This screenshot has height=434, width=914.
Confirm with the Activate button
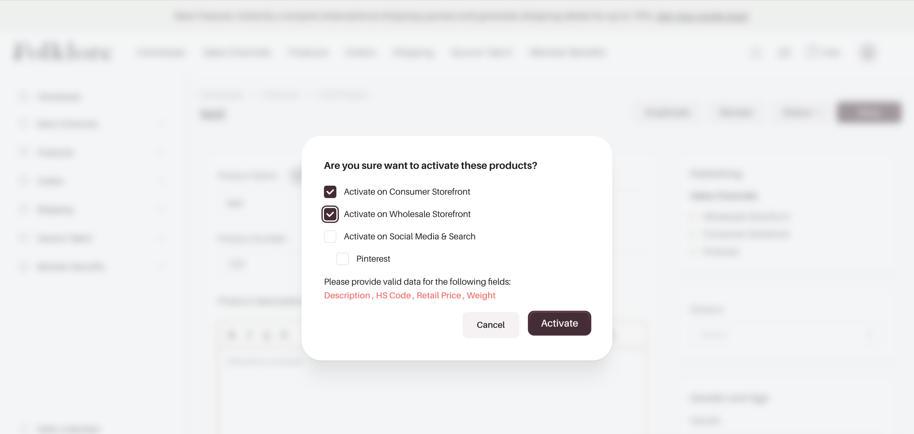(x=559, y=323)
